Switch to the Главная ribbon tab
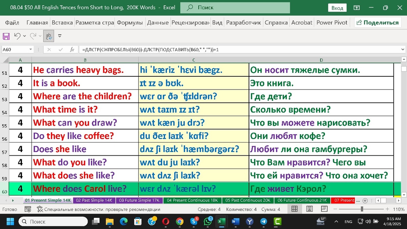 coord(37,22)
